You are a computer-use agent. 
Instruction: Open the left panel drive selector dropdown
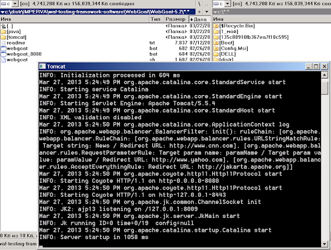click(x=15, y=4)
